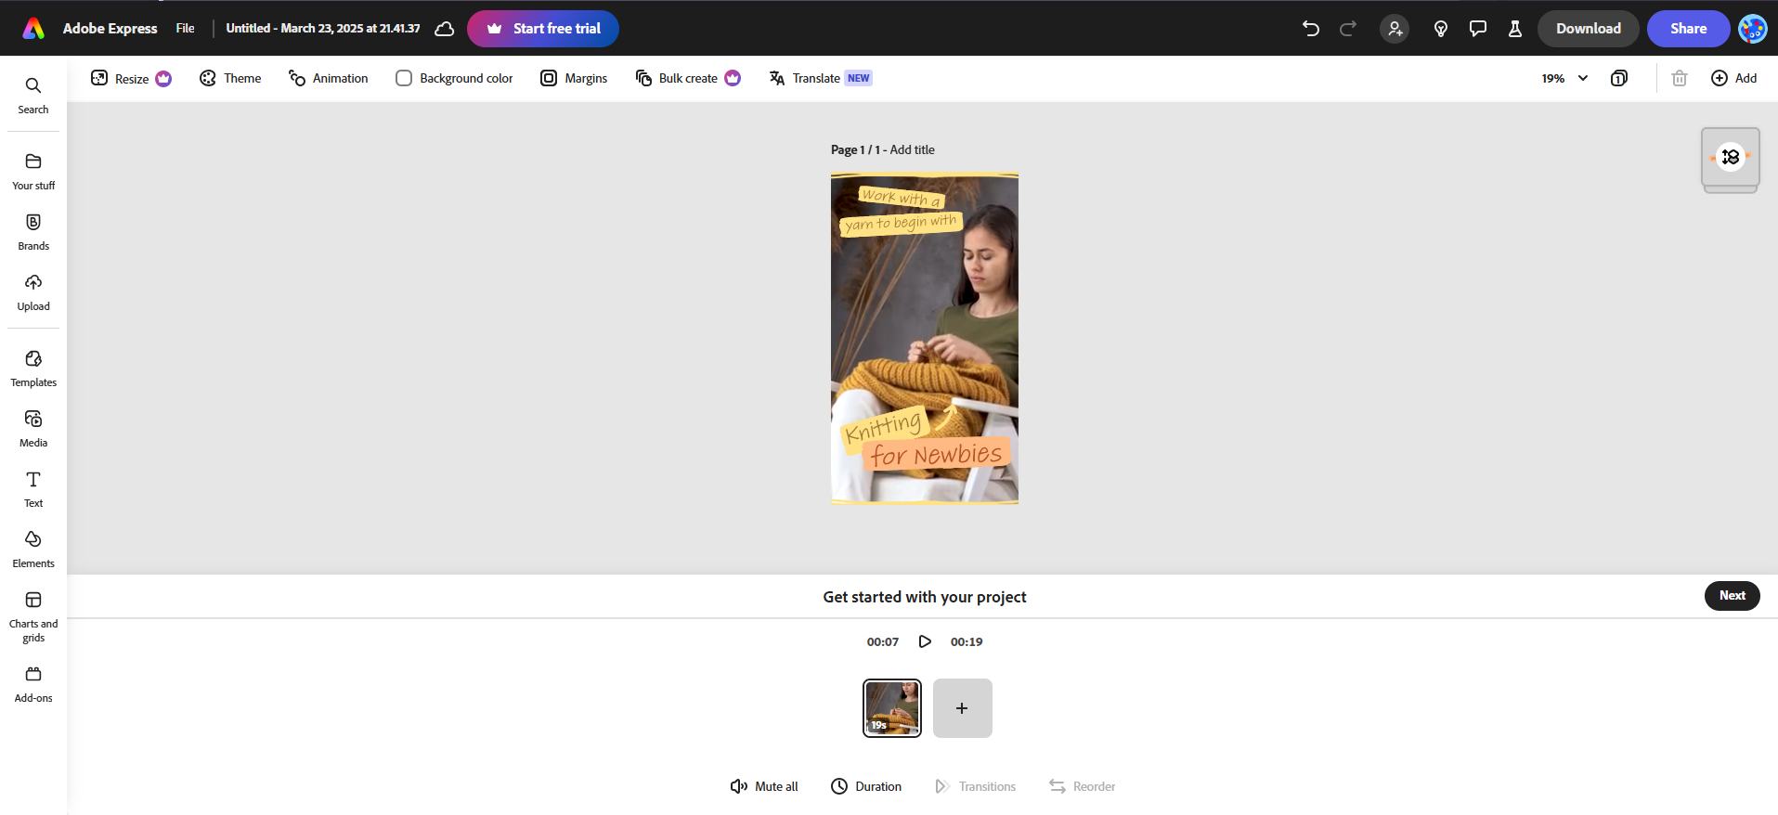Click the 00:07 current time display
This screenshot has width=1778, height=815.
[x=883, y=641]
